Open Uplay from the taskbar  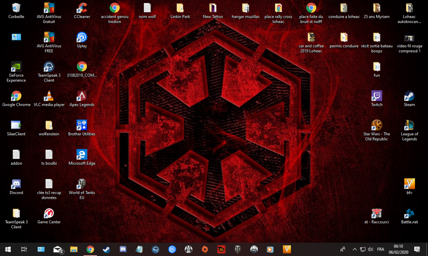[x=172, y=249]
